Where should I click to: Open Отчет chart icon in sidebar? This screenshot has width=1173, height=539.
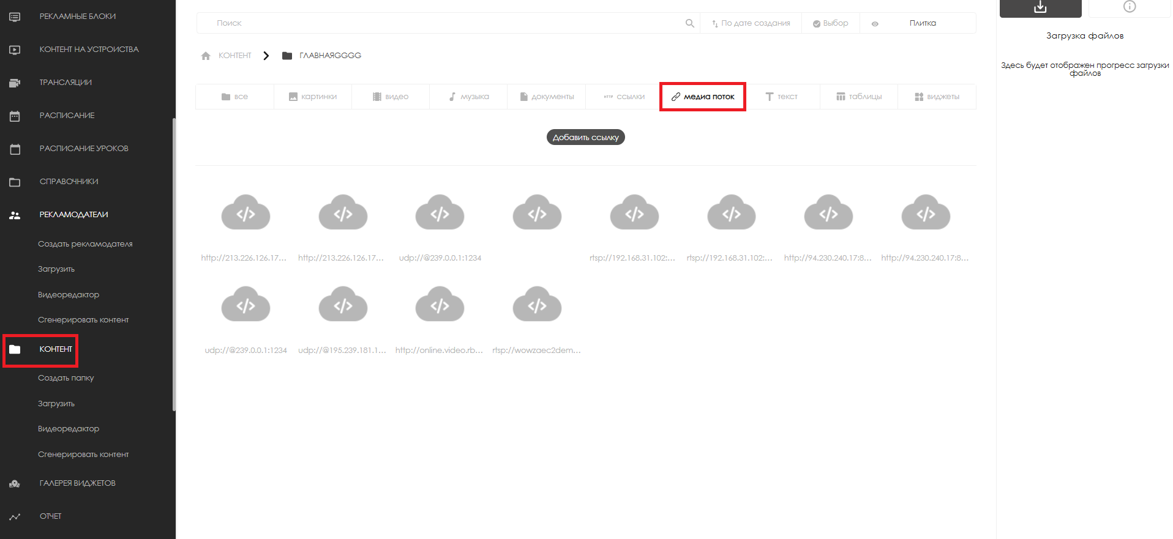[x=15, y=516]
